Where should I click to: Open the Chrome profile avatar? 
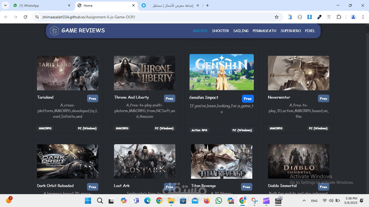coord(353,17)
